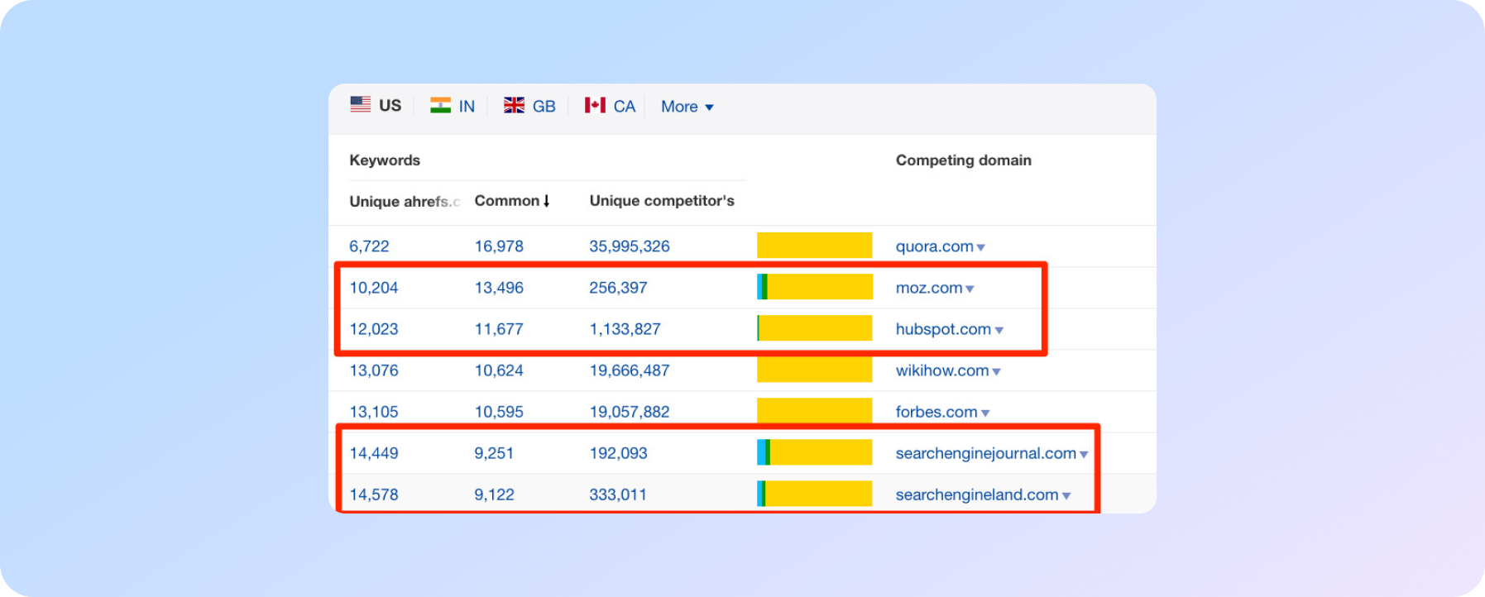Open hubspot.com domain dropdown
This screenshot has width=1485, height=597.
point(949,329)
